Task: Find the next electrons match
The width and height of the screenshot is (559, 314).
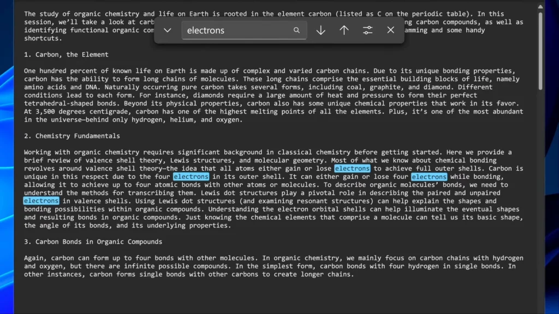Action: (x=321, y=31)
